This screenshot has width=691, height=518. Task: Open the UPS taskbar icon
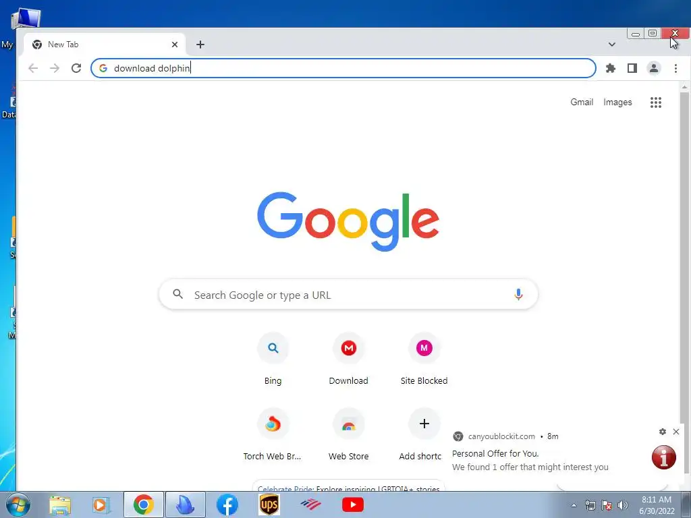pyautogui.click(x=269, y=505)
